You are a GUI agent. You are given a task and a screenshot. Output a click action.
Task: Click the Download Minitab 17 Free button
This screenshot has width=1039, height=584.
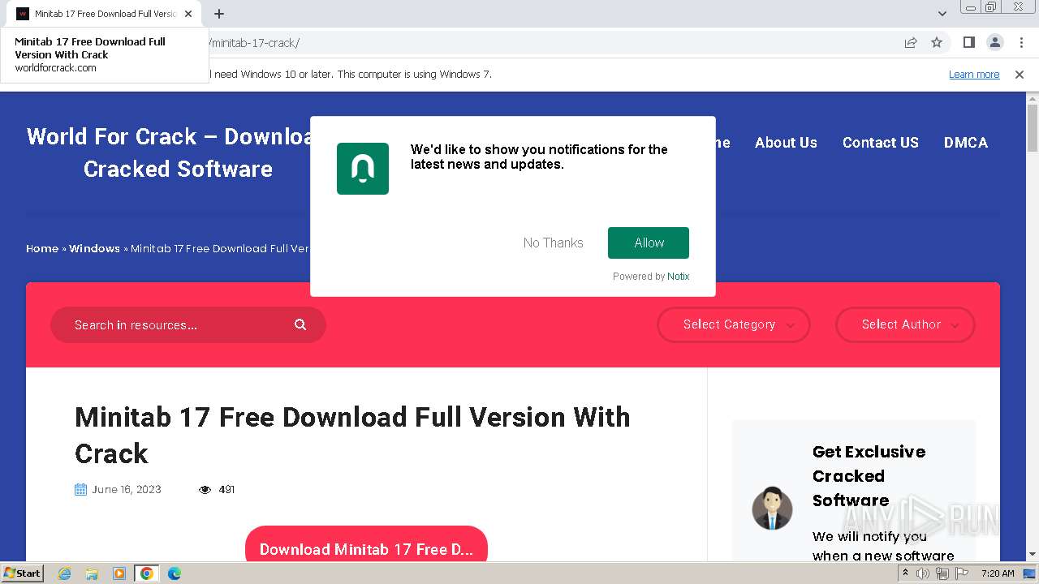click(366, 545)
